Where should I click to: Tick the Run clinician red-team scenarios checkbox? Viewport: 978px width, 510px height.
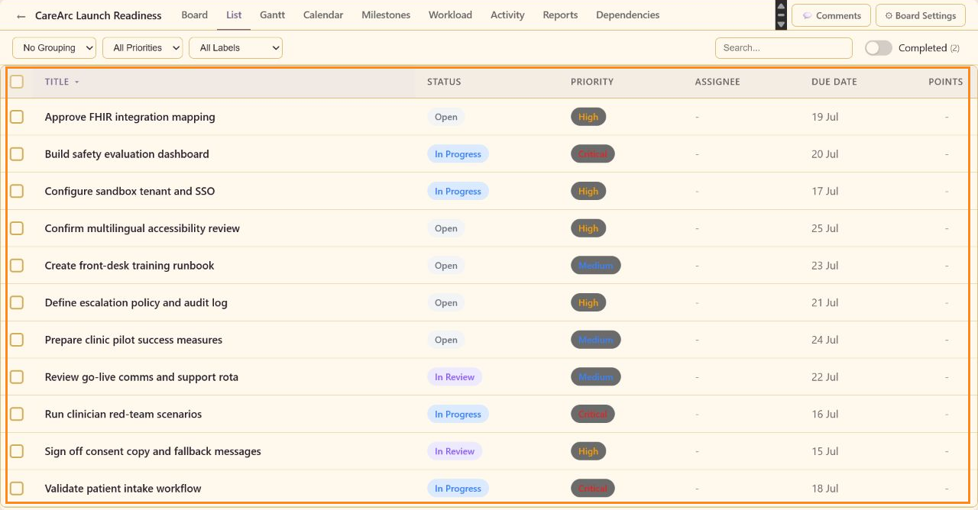(17, 414)
